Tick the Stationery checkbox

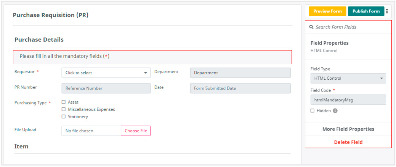tap(64, 117)
